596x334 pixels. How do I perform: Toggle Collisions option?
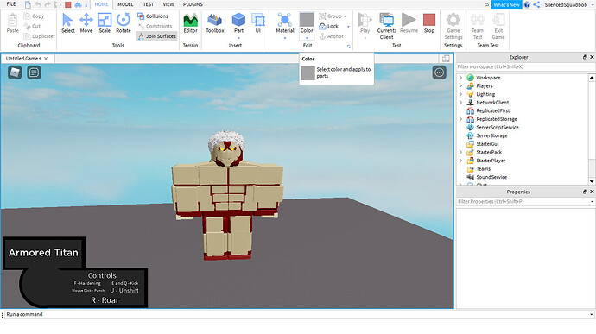152,16
